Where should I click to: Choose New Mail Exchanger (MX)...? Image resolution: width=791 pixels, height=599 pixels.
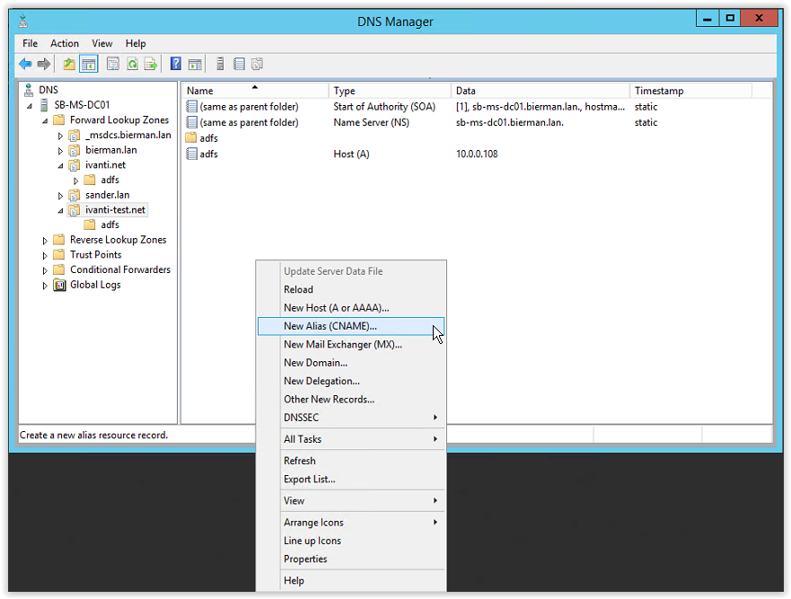(350, 345)
